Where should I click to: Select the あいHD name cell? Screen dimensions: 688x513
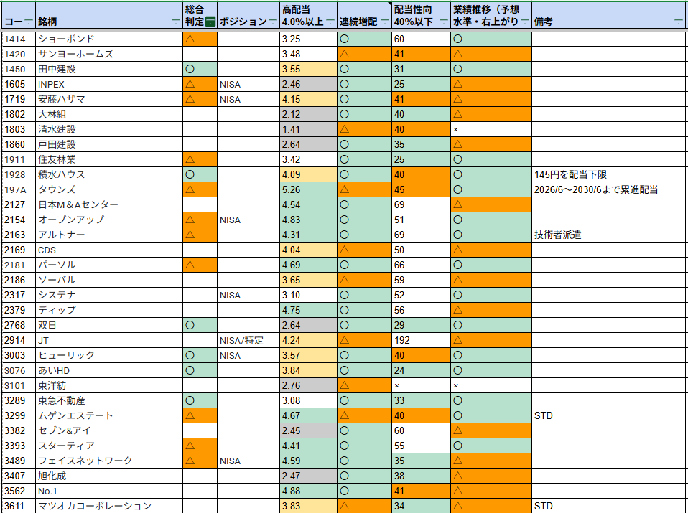pos(109,370)
